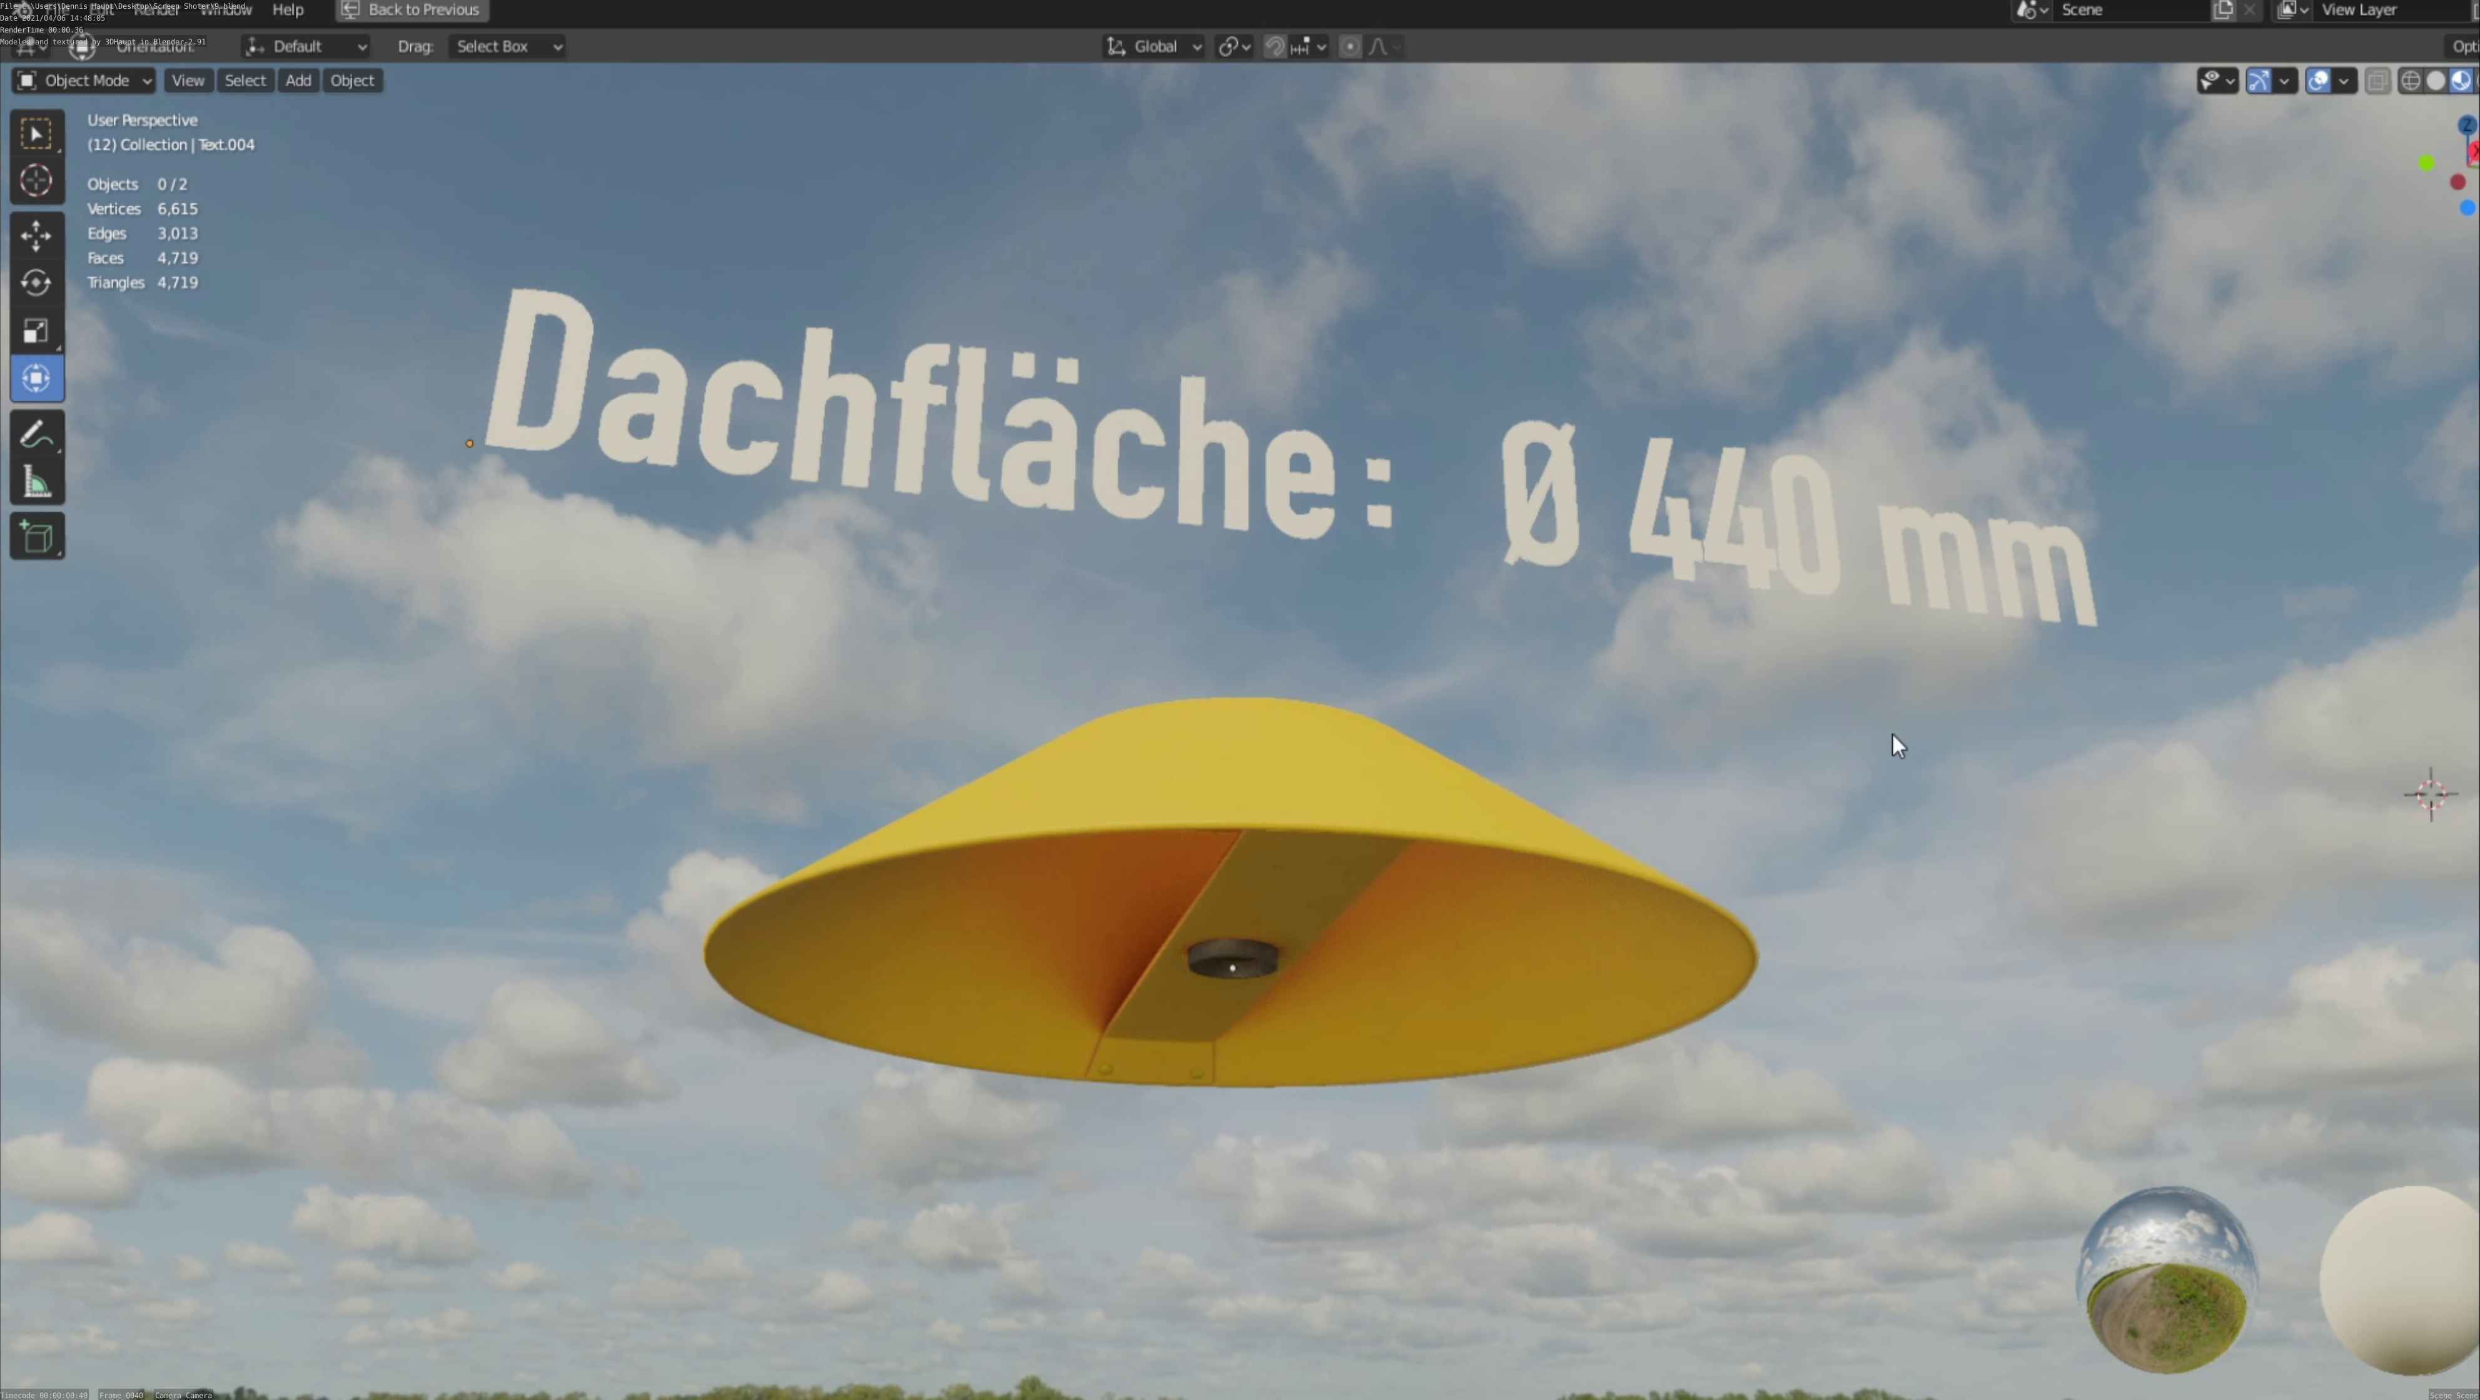The image size is (2480, 1400).
Task: Open the Window menu
Action: [x=226, y=9]
